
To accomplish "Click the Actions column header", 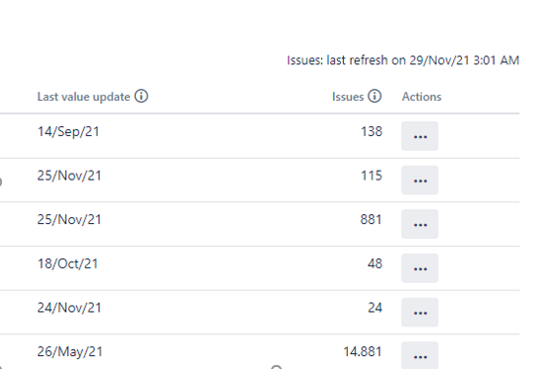I will click(x=422, y=97).
